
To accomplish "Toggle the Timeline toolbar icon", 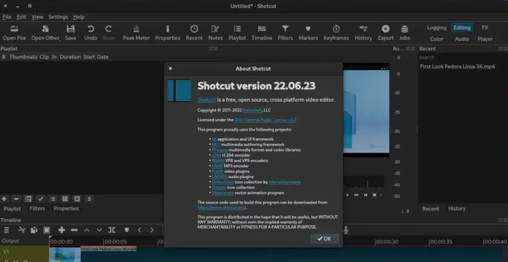I will pyautogui.click(x=262, y=33).
